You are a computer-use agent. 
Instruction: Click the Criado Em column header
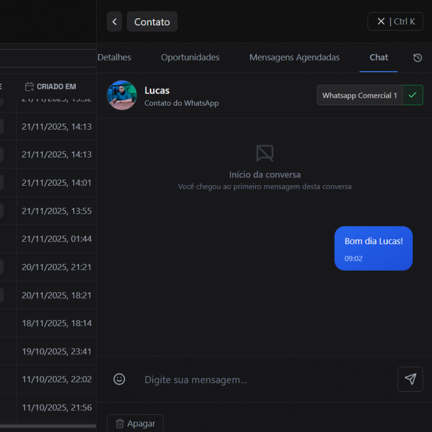[x=51, y=86]
